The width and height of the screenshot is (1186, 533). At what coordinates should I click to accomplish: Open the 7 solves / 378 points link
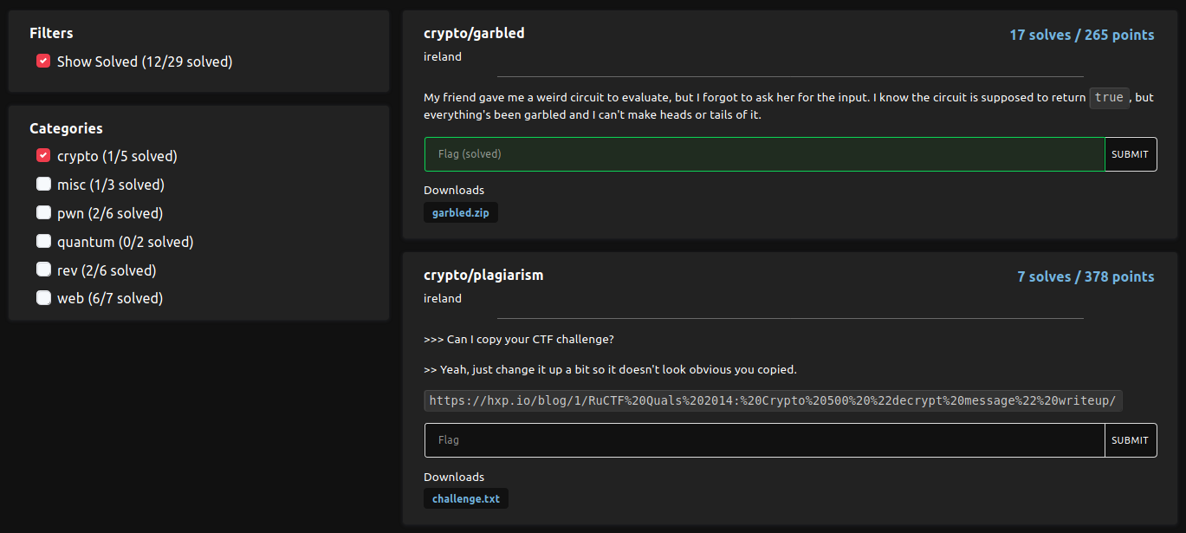pos(1086,277)
